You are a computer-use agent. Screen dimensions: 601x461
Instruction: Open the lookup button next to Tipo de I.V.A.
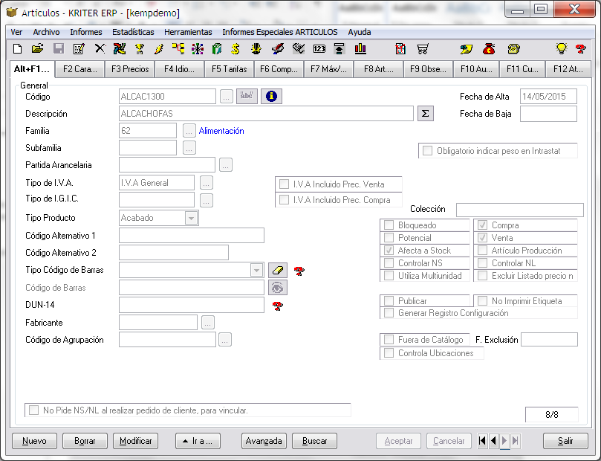[207, 183]
